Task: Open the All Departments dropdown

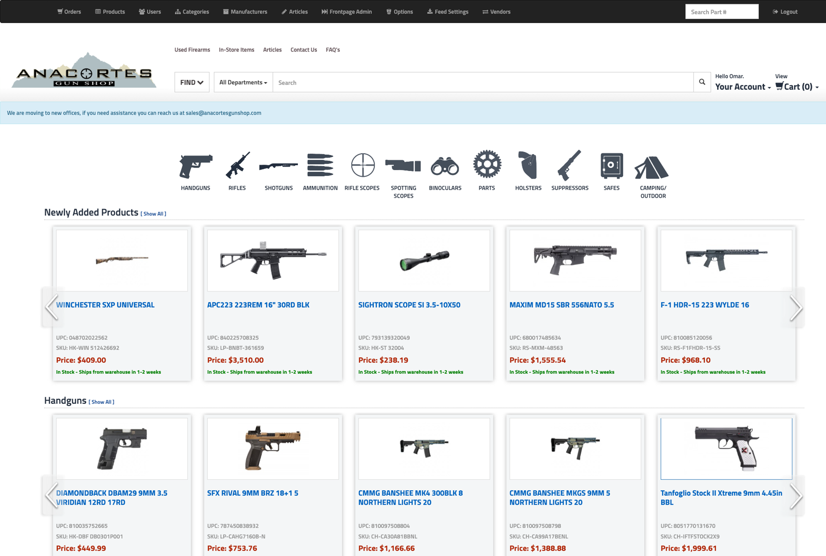Action: (243, 82)
